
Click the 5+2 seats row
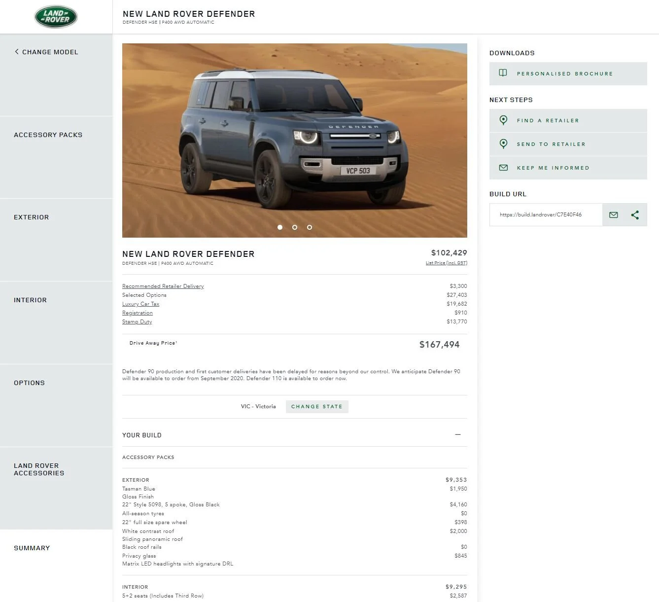[x=295, y=596]
